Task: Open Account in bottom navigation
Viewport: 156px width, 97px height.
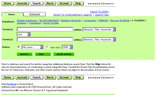Action: click(x=64, y=77)
